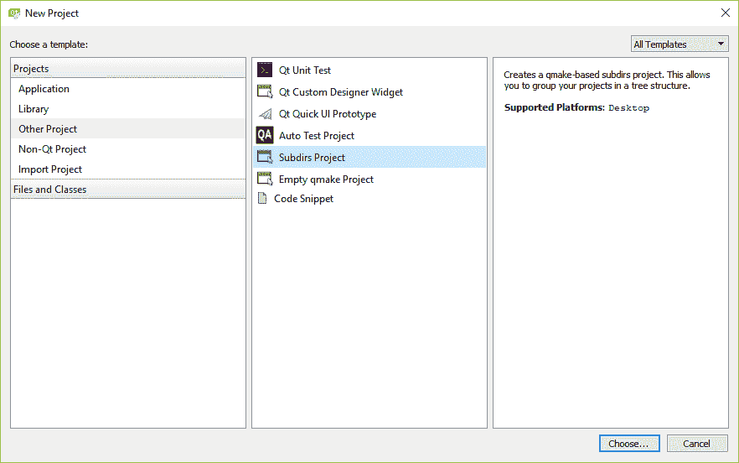739x463 pixels.
Task: Click the Qt Creator icon in title bar
Action: pyautogui.click(x=14, y=13)
